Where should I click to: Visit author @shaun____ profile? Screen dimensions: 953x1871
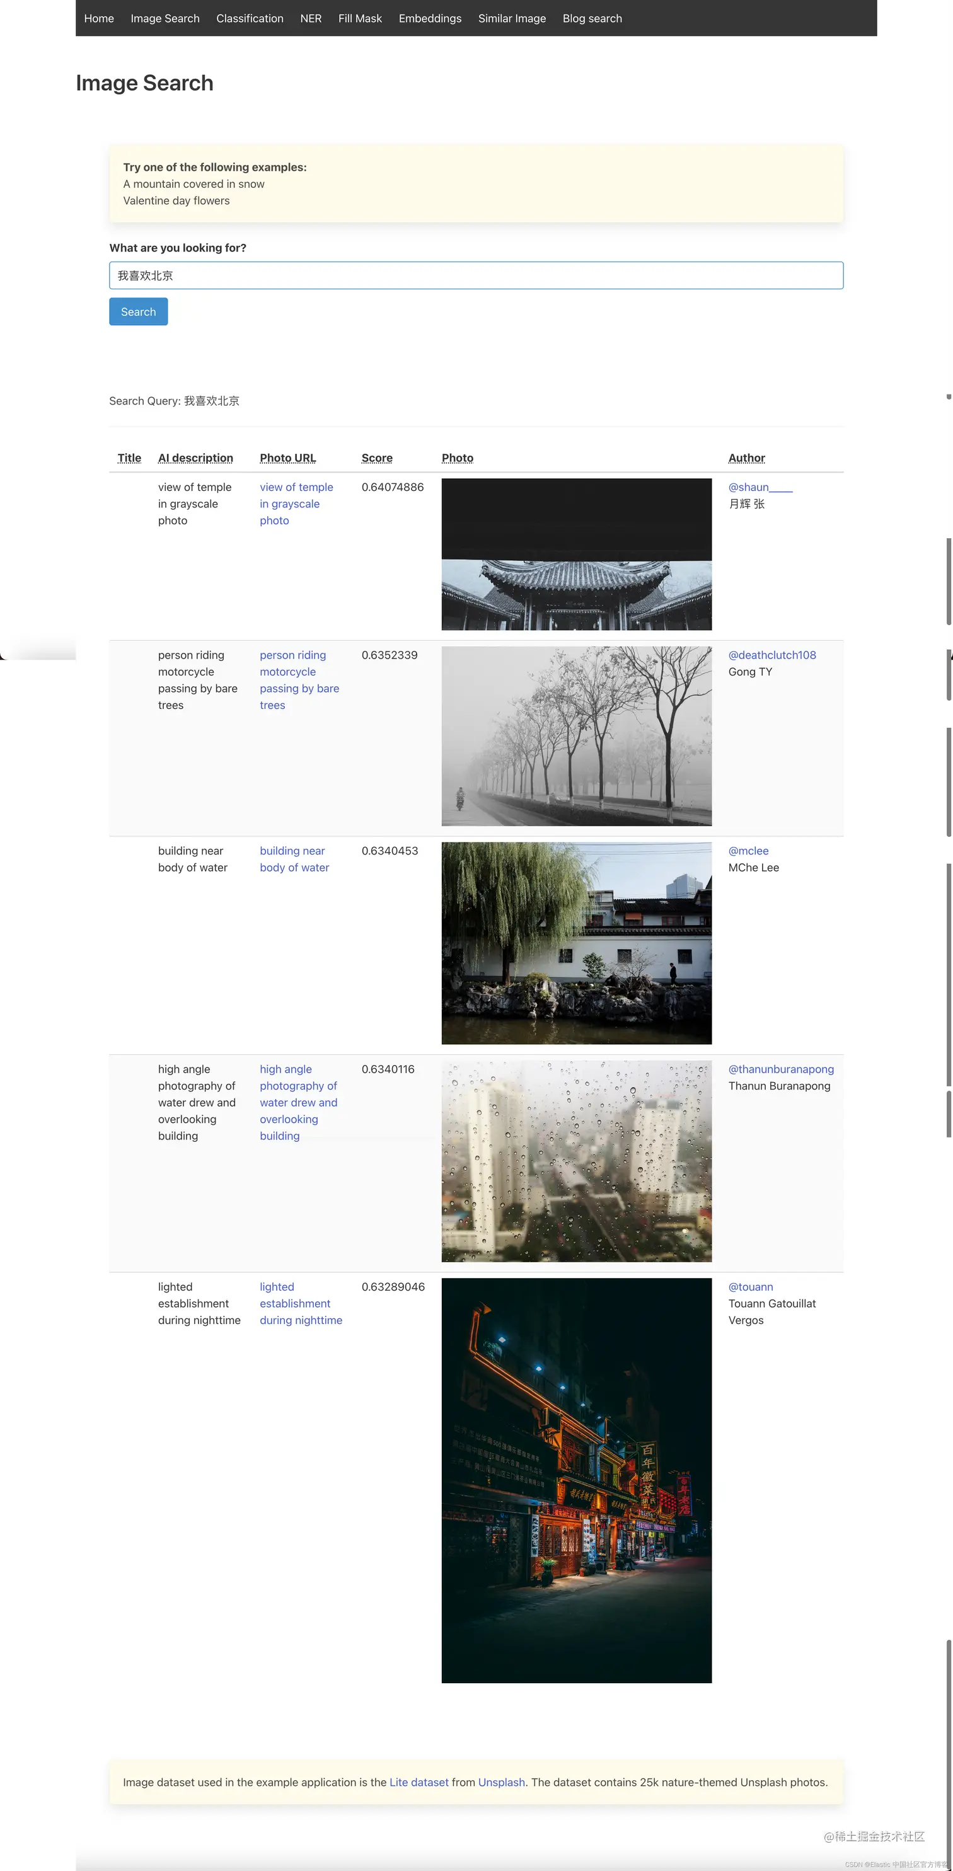(761, 486)
